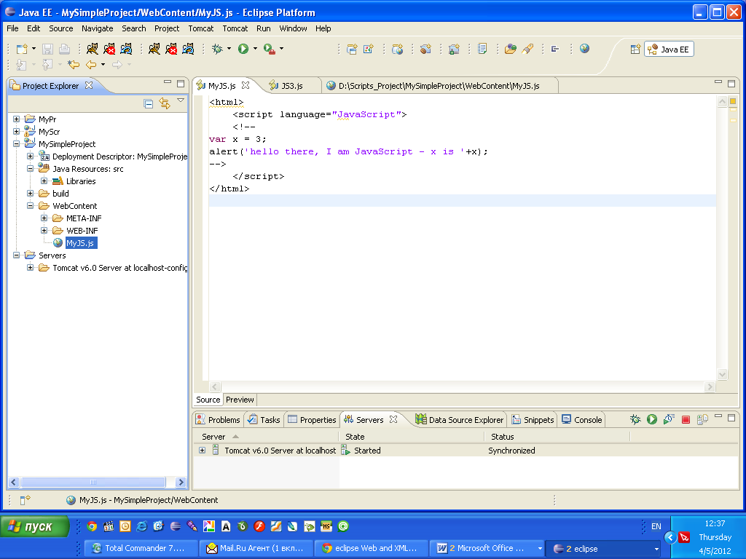Expand the META-INF folder
746x559 pixels.
(44, 218)
